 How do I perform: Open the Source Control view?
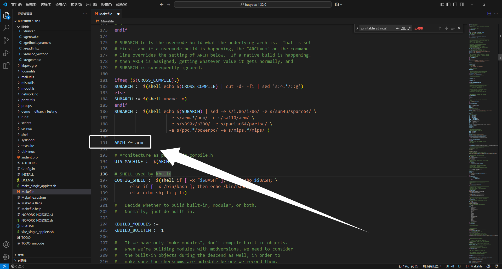[x=6, y=40]
